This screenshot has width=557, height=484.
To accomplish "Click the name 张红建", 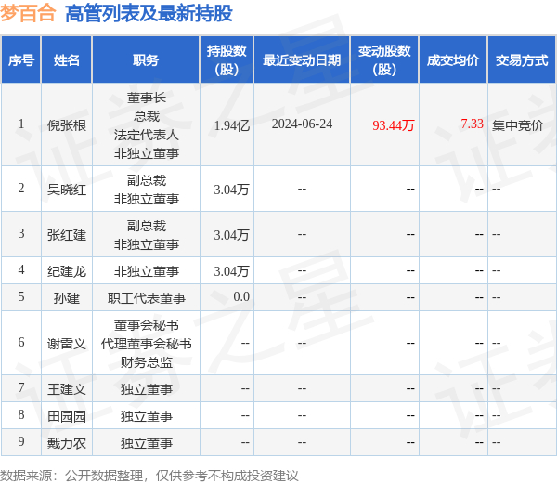I will pos(67,235).
